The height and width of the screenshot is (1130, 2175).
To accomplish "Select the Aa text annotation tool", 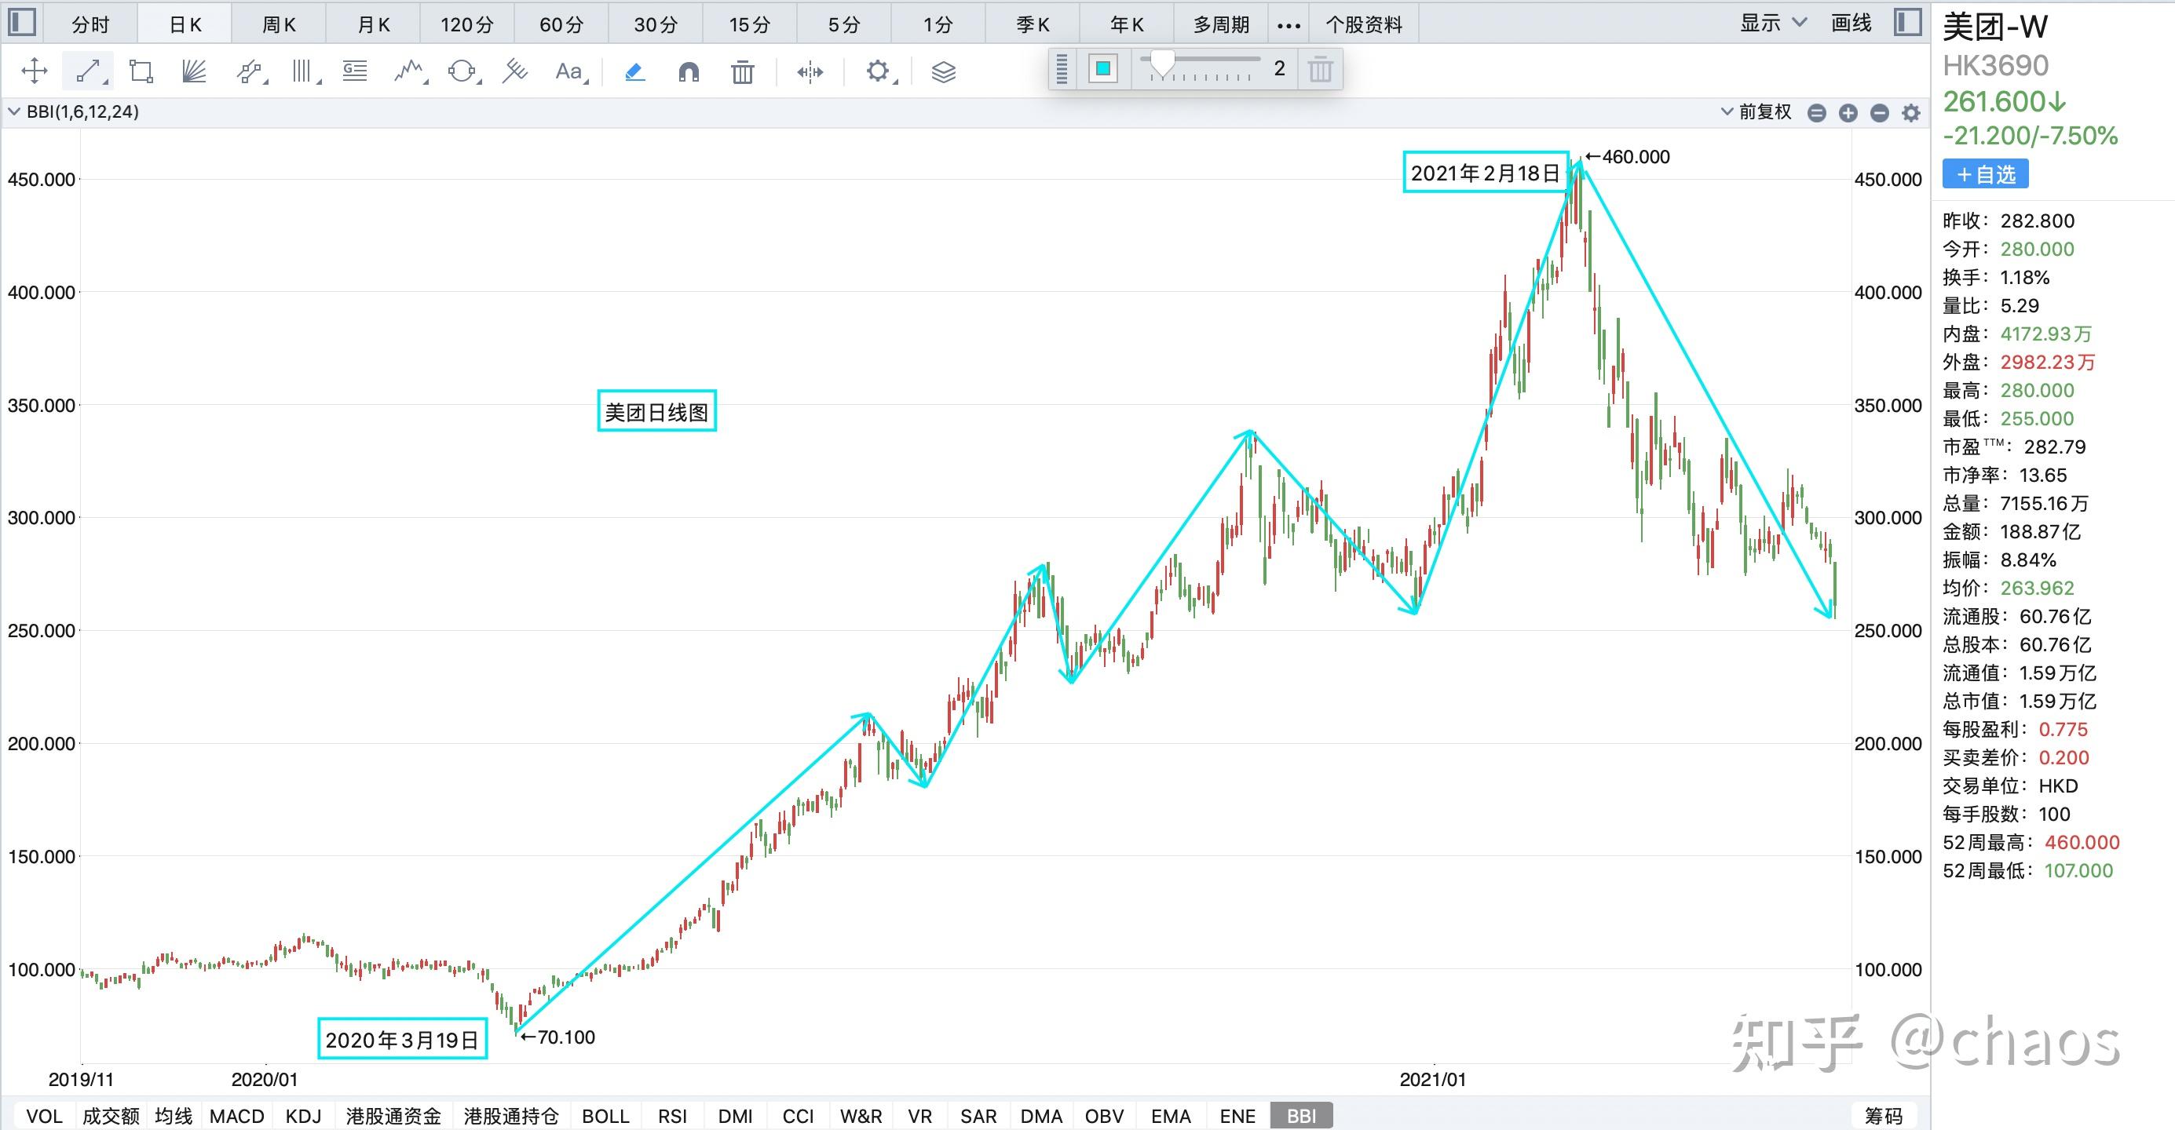I will point(570,71).
